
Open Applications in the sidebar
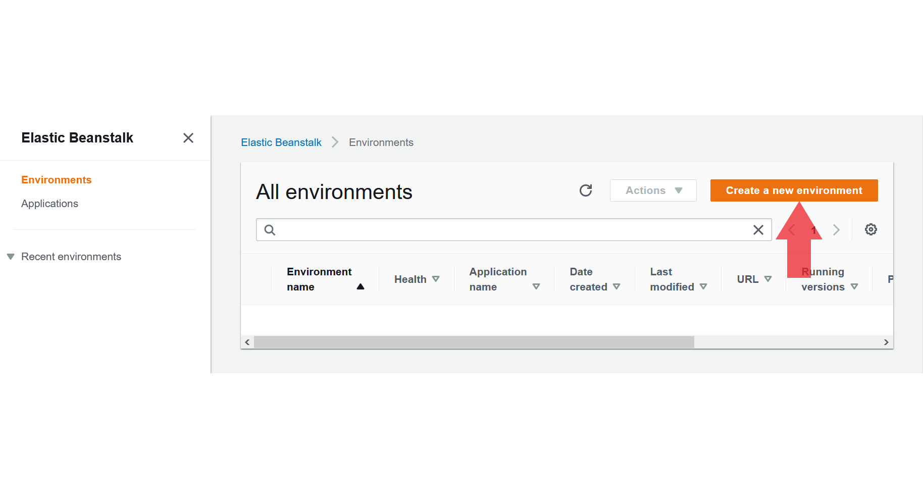tap(49, 204)
